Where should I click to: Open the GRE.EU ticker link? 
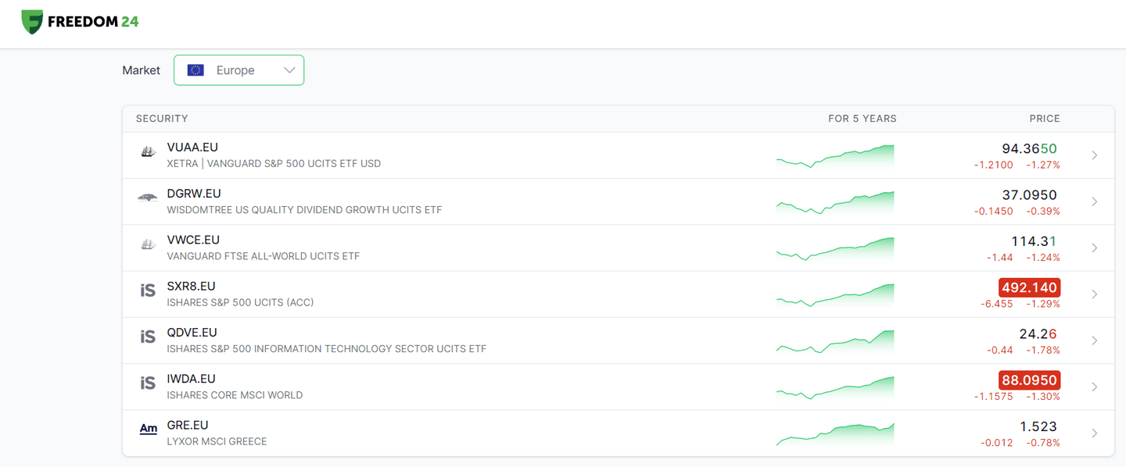[188, 425]
